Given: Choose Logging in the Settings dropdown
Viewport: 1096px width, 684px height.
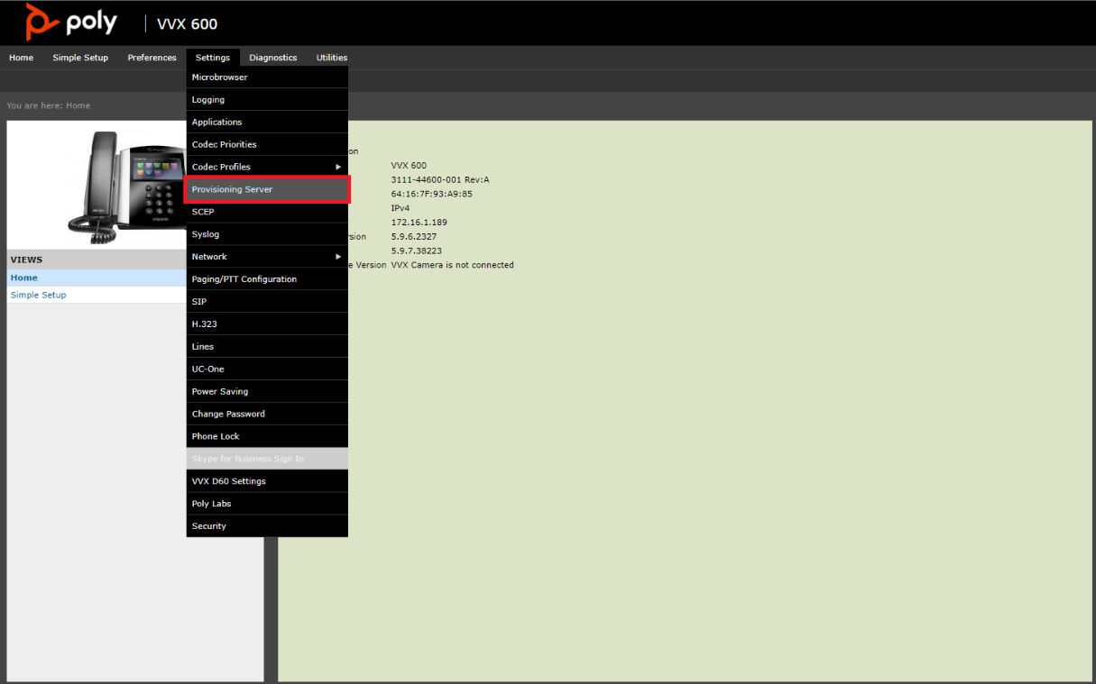Looking at the screenshot, I should click(x=267, y=100).
